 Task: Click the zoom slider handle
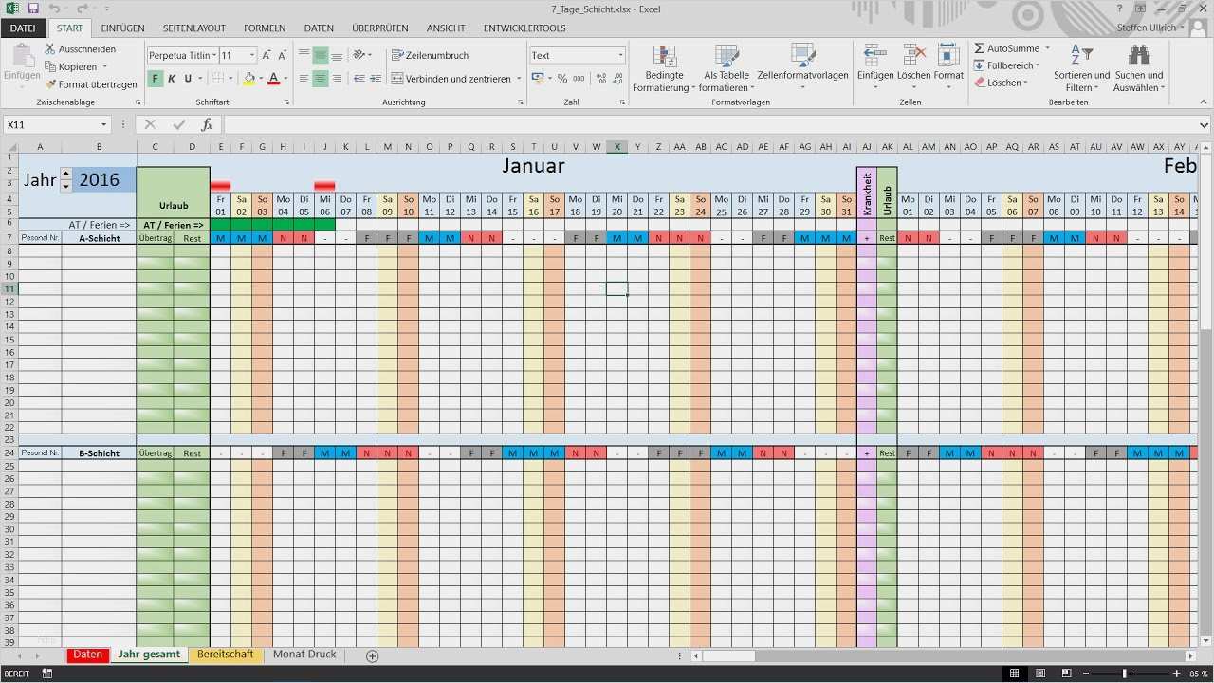click(x=1124, y=673)
